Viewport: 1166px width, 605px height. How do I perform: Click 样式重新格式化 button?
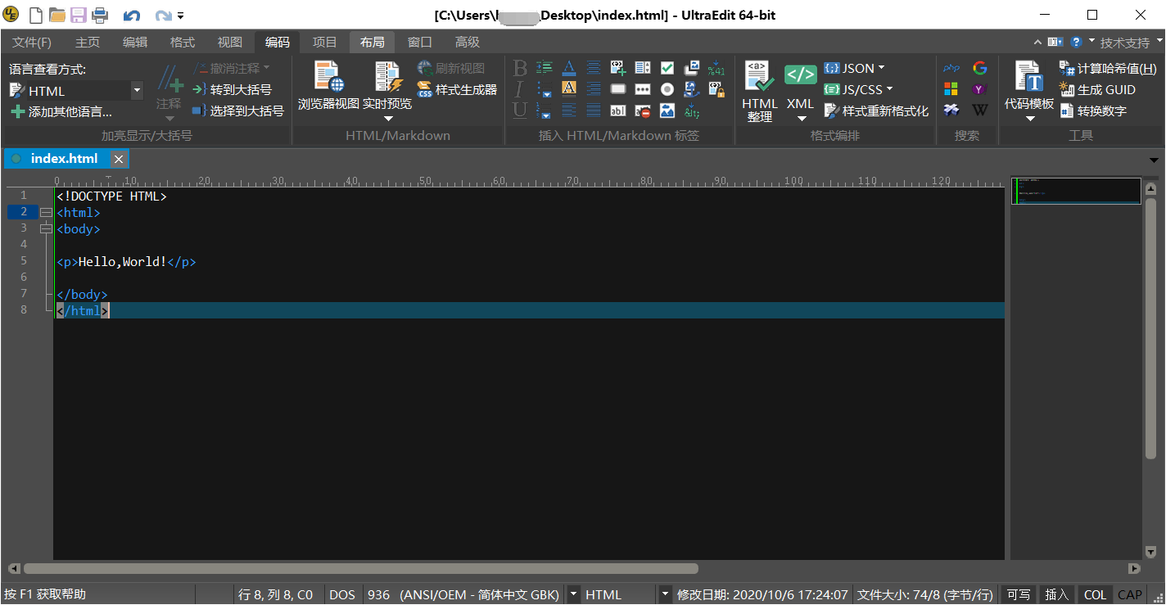click(x=876, y=111)
